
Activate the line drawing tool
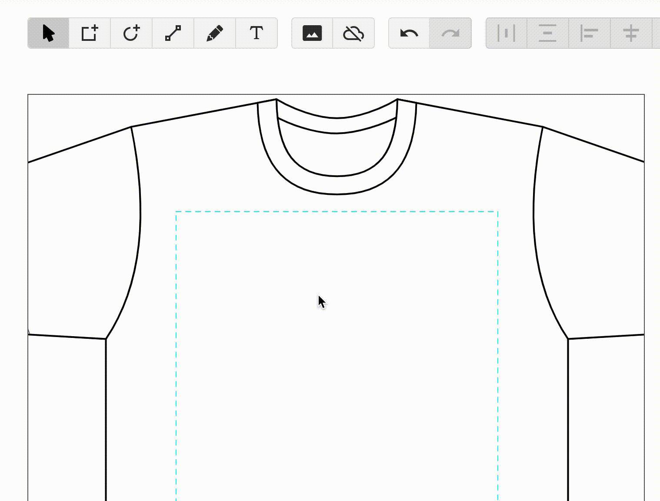pos(173,33)
